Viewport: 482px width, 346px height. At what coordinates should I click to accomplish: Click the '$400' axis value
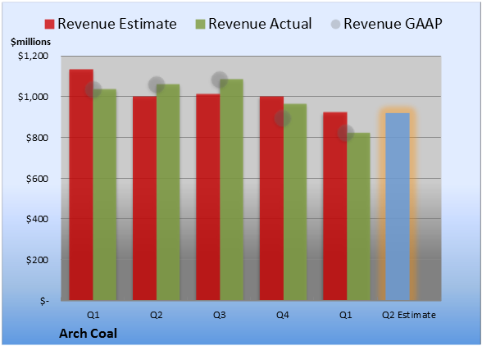coord(37,219)
